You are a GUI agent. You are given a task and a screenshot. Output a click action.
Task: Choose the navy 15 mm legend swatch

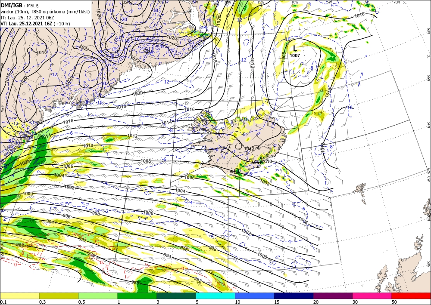[294, 296]
